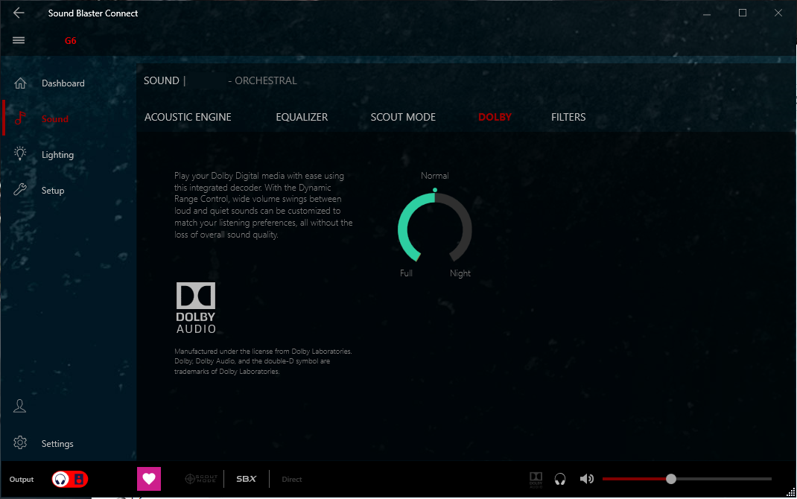
Task: Click the Dolby Audio logo
Action: (196, 308)
